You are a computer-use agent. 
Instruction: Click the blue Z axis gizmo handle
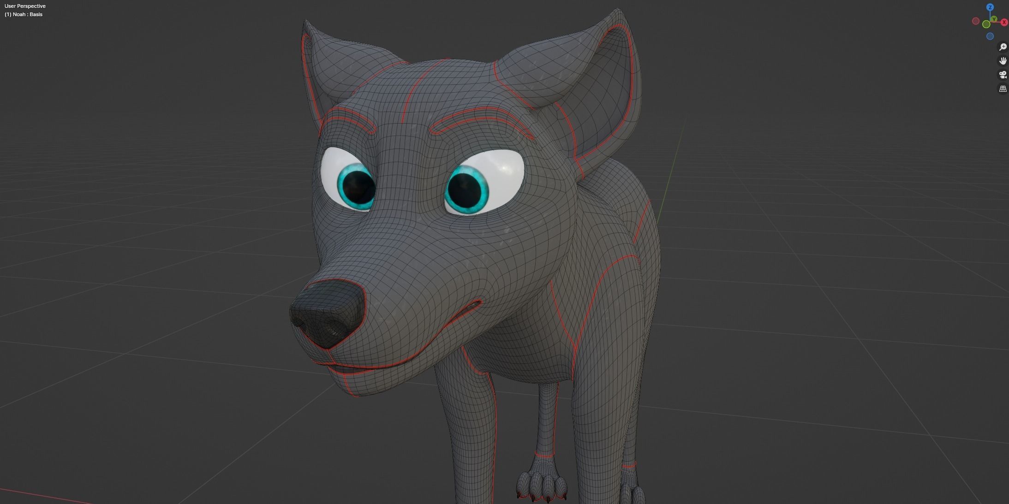tap(990, 7)
